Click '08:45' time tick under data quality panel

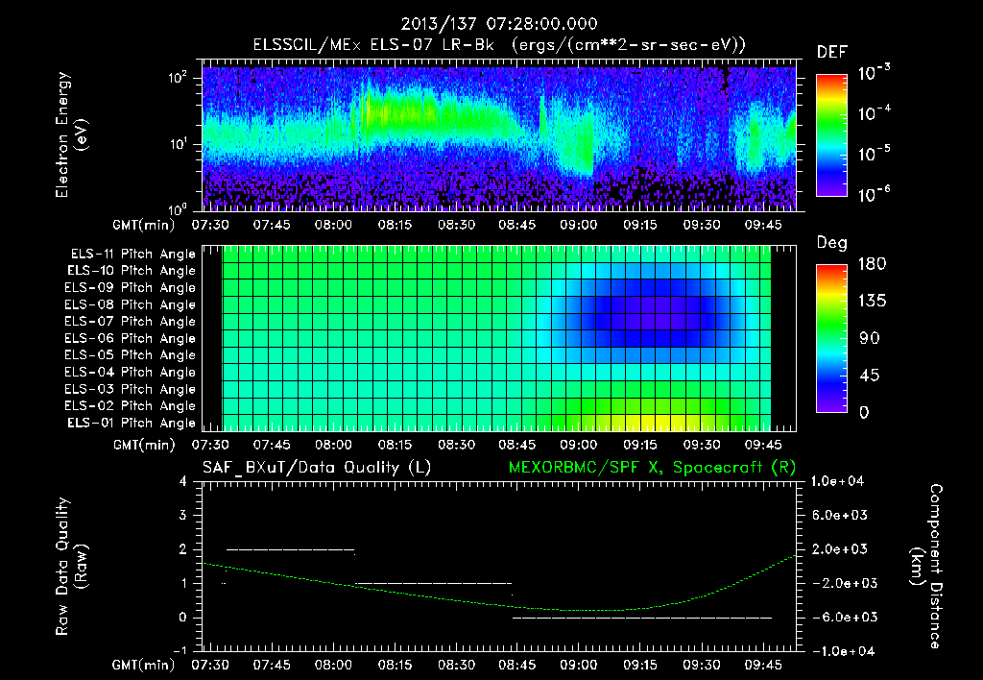pos(517,665)
